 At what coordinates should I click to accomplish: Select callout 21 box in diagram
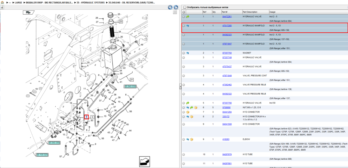pyautogui.click(x=132, y=80)
